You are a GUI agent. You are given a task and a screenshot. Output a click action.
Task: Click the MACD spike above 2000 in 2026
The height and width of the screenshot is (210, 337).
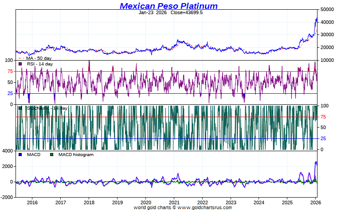[x=316, y=163]
